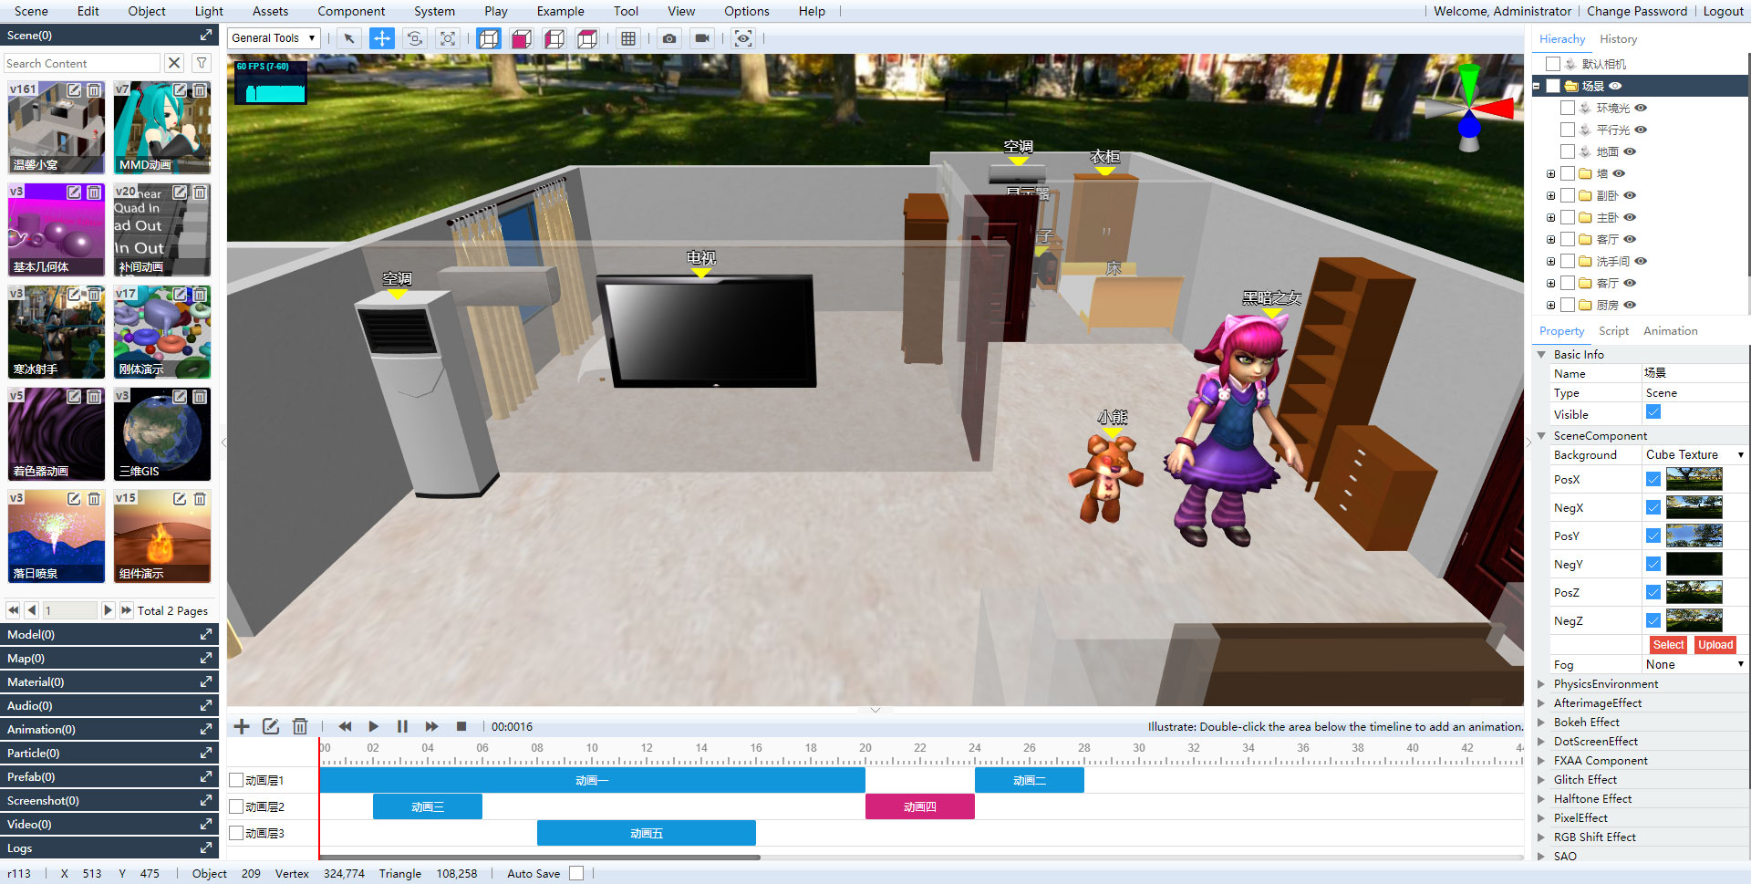Open the Scene menu

click(x=31, y=11)
